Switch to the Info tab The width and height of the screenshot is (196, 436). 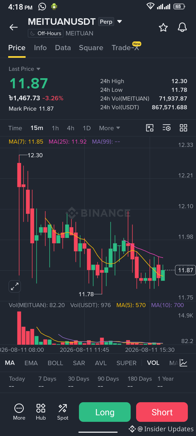(x=40, y=48)
